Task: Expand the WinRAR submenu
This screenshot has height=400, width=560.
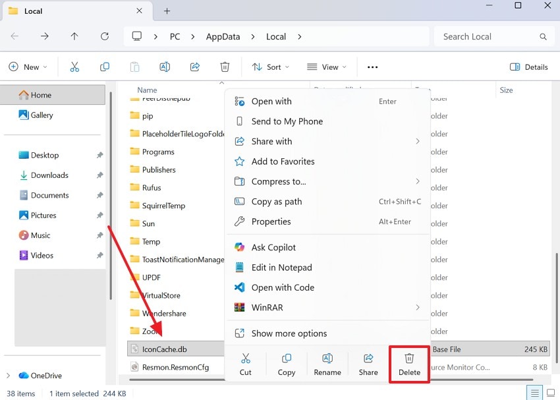Action: (x=418, y=308)
